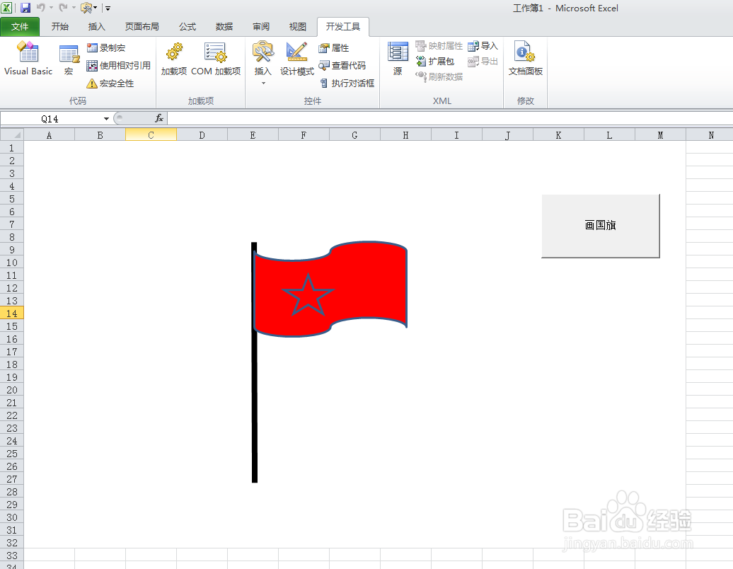Screen dimensions: 733x569
Task: Open the Document Panel (文档面板)
Action: [526, 59]
